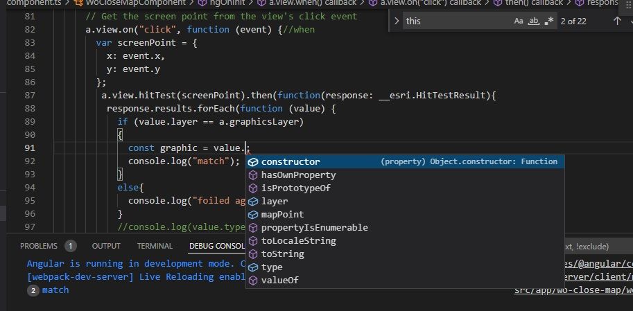Screen dimensions: 633x311
Task: Toggle Match Whole Word in the find widget
Action: (x=534, y=21)
